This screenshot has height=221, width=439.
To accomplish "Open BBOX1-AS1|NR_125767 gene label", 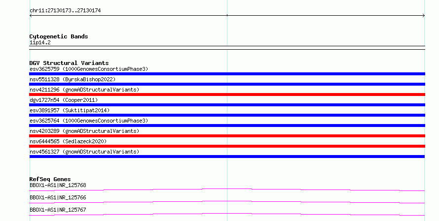I will [x=58, y=210].
